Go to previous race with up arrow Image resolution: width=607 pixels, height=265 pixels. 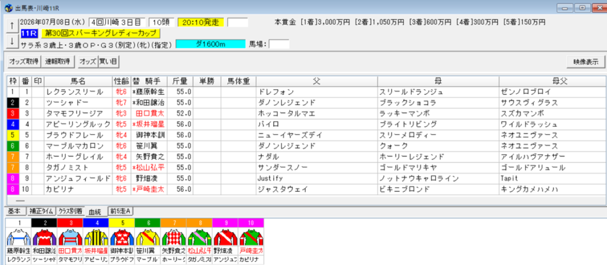click(x=12, y=25)
